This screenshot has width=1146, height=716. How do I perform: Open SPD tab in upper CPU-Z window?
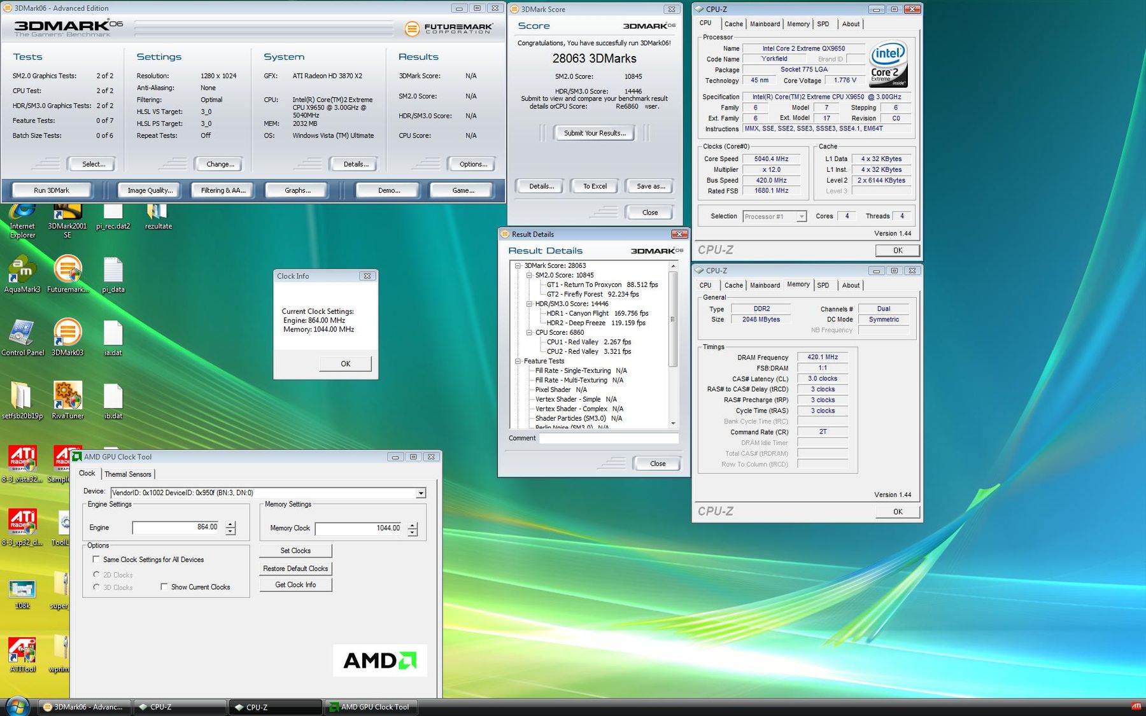[823, 24]
